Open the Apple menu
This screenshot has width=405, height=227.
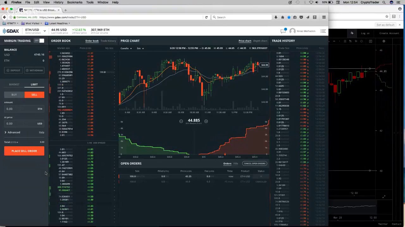(5, 2)
